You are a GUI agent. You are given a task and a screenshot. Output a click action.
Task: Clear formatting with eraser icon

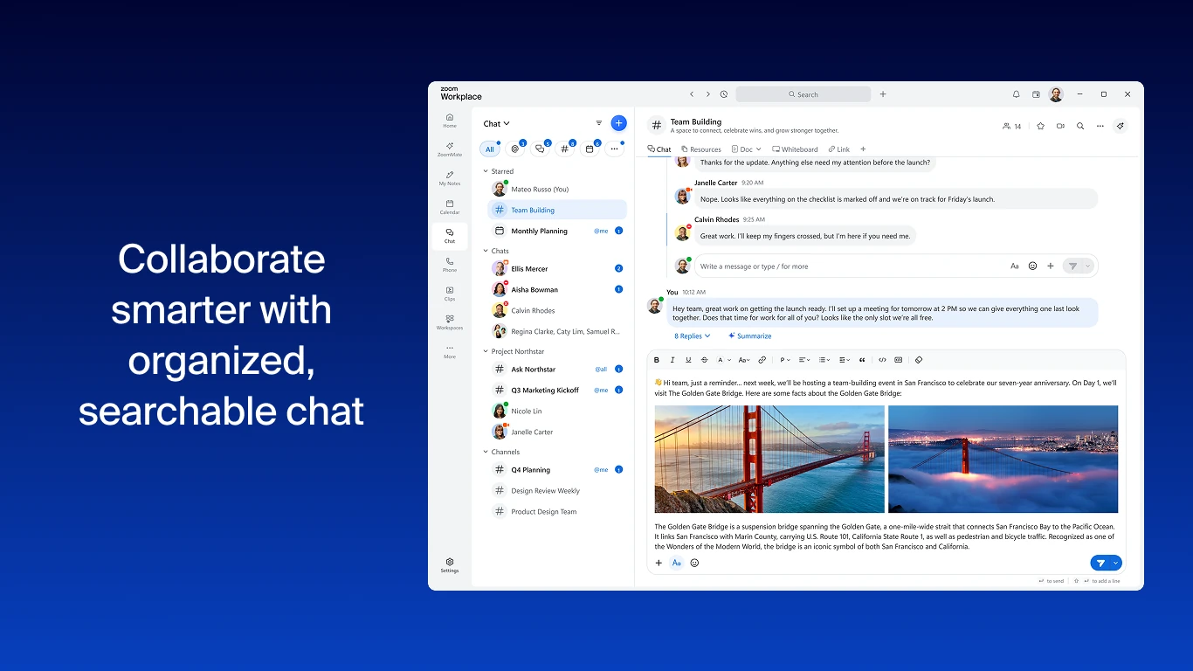coord(918,360)
